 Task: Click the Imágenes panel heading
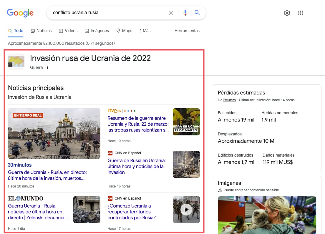(x=229, y=183)
